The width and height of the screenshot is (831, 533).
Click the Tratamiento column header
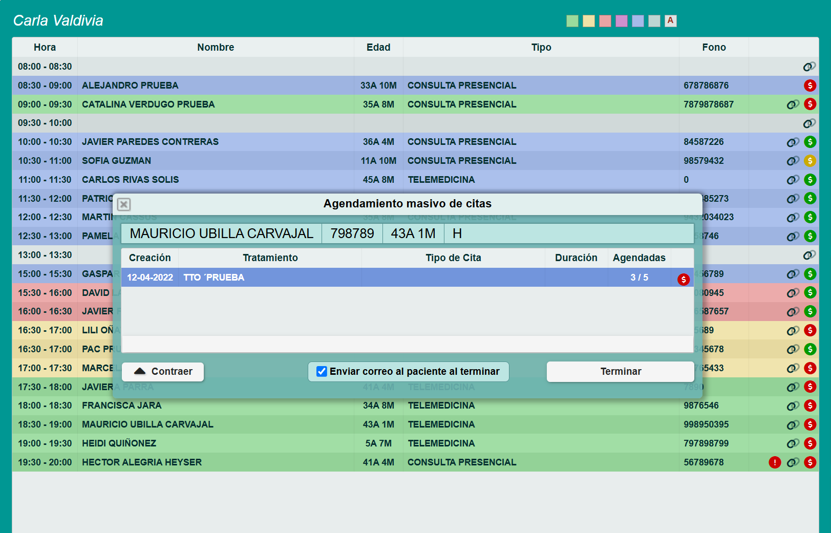tap(270, 258)
